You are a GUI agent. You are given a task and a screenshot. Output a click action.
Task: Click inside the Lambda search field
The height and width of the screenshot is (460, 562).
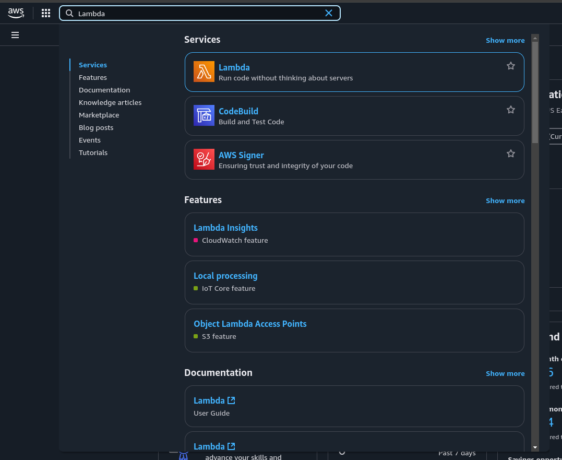point(200,13)
